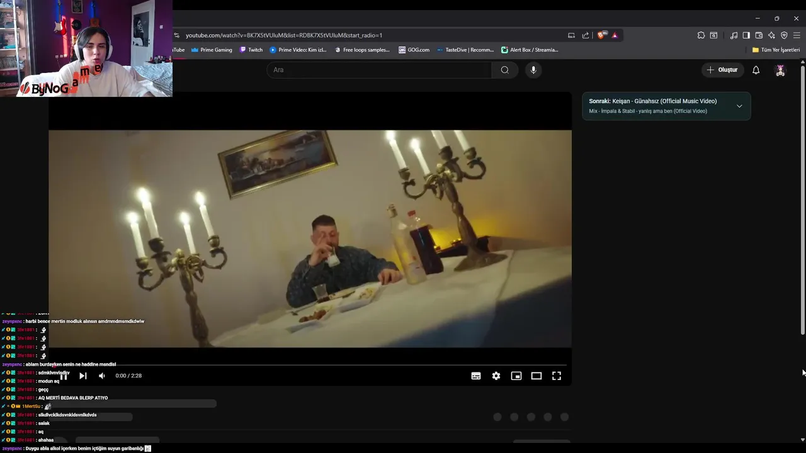Open Prime Video bookmark

point(298,50)
